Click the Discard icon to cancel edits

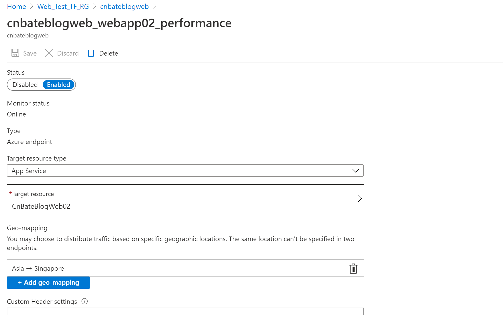coord(49,53)
